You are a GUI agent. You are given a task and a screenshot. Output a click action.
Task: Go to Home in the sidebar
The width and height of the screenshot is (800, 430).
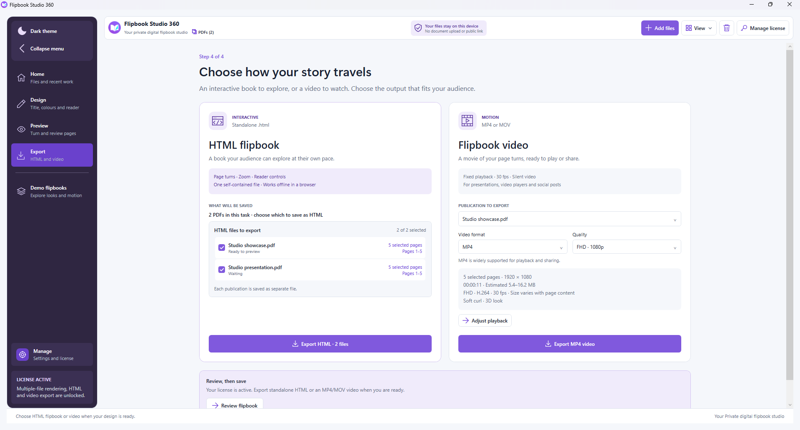tap(52, 77)
